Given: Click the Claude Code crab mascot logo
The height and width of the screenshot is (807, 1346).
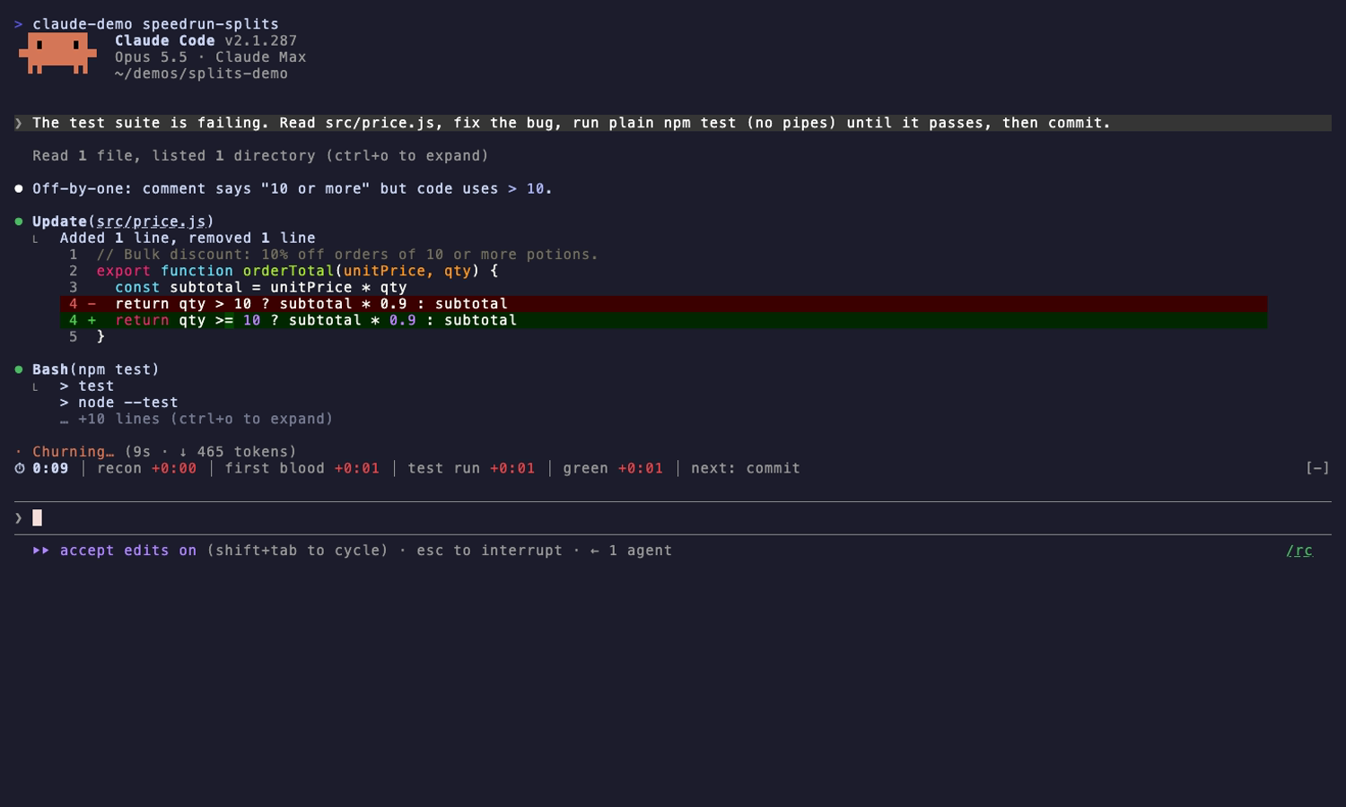Looking at the screenshot, I should pyautogui.click(x=57, y=54).
